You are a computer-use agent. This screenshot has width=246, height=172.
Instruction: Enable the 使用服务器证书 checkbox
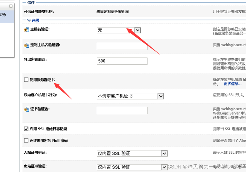[x=26, y=79]
